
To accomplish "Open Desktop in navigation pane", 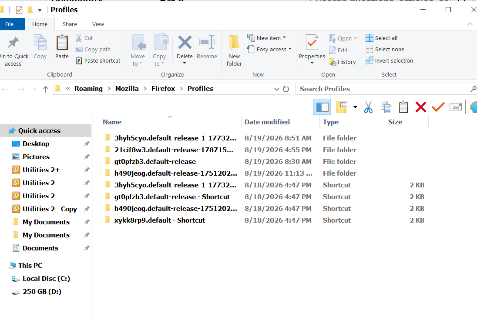I will [x=36, y=144].
